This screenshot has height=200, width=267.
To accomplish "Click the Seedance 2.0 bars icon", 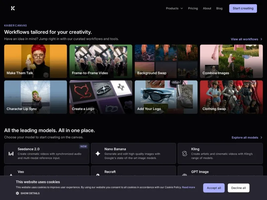I will (x=11, y=154).
